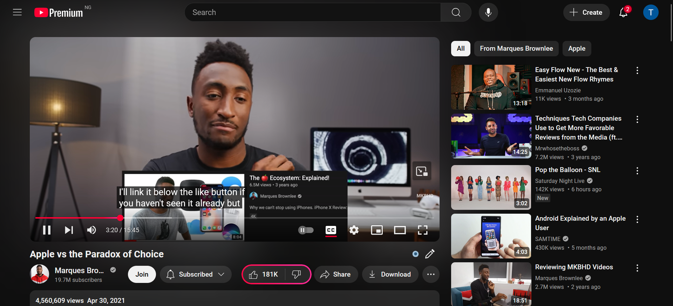The width and height of the screenshot is (673, 306).
Task: Click The Ecosystem: Explained card title
Action: click(289, 178)
